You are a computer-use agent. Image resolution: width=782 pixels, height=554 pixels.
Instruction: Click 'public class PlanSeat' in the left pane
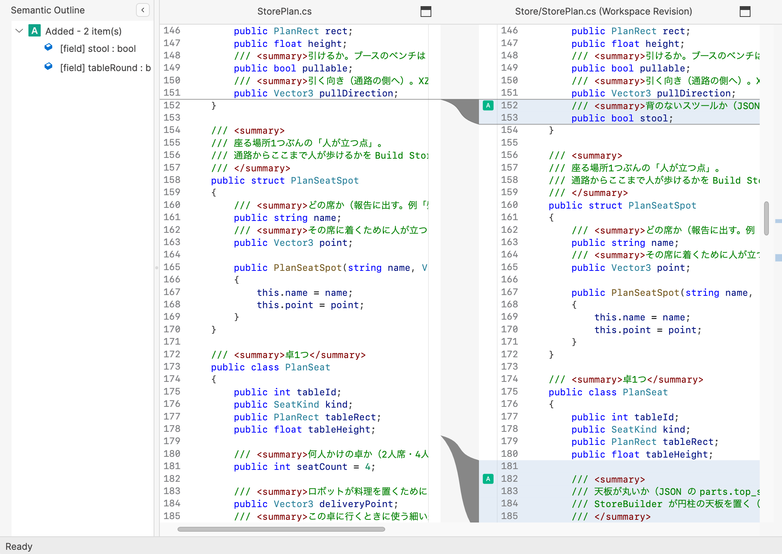(271, 367)
